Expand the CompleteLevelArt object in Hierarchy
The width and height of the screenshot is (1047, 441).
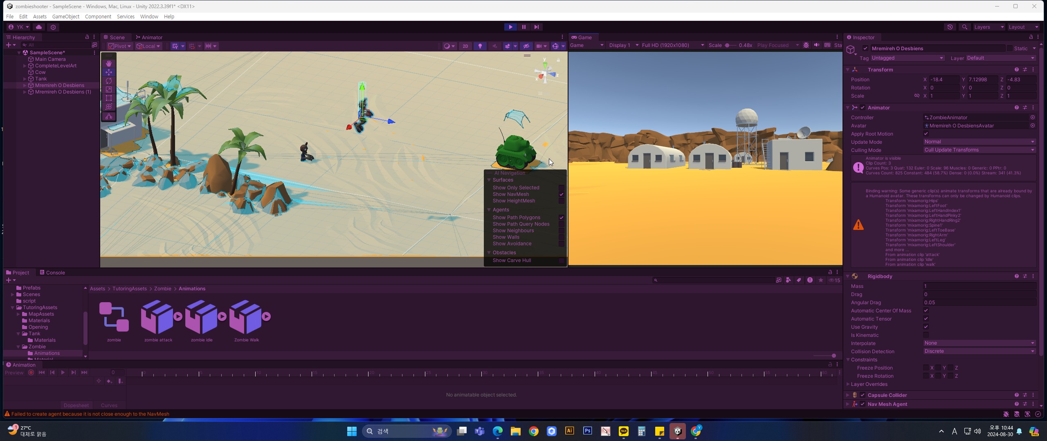(25, 66)
